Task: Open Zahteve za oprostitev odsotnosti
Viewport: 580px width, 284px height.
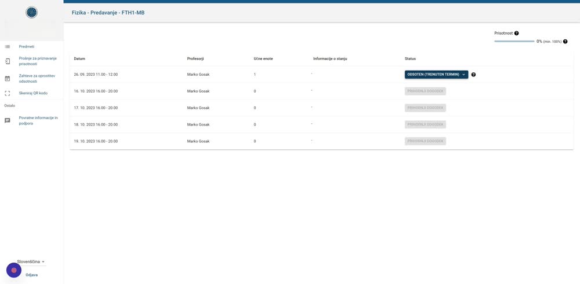Action: (37, 79)
